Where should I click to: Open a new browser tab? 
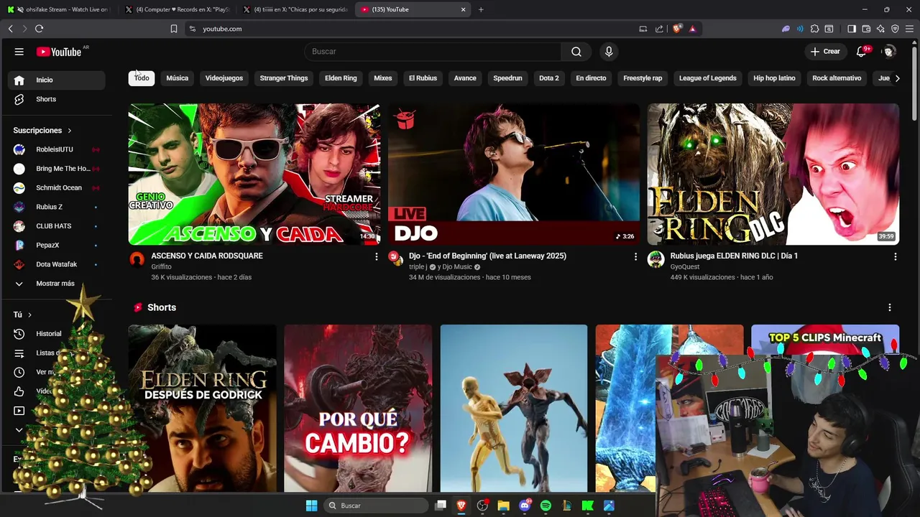(481, 9)
